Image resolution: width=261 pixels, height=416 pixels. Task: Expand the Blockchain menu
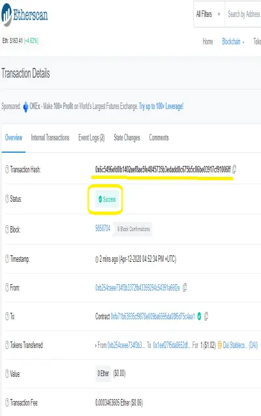point(233,41)
